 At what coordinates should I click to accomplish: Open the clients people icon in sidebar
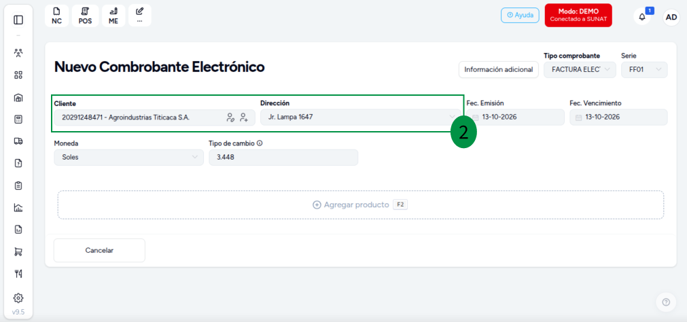click(18, 53)
